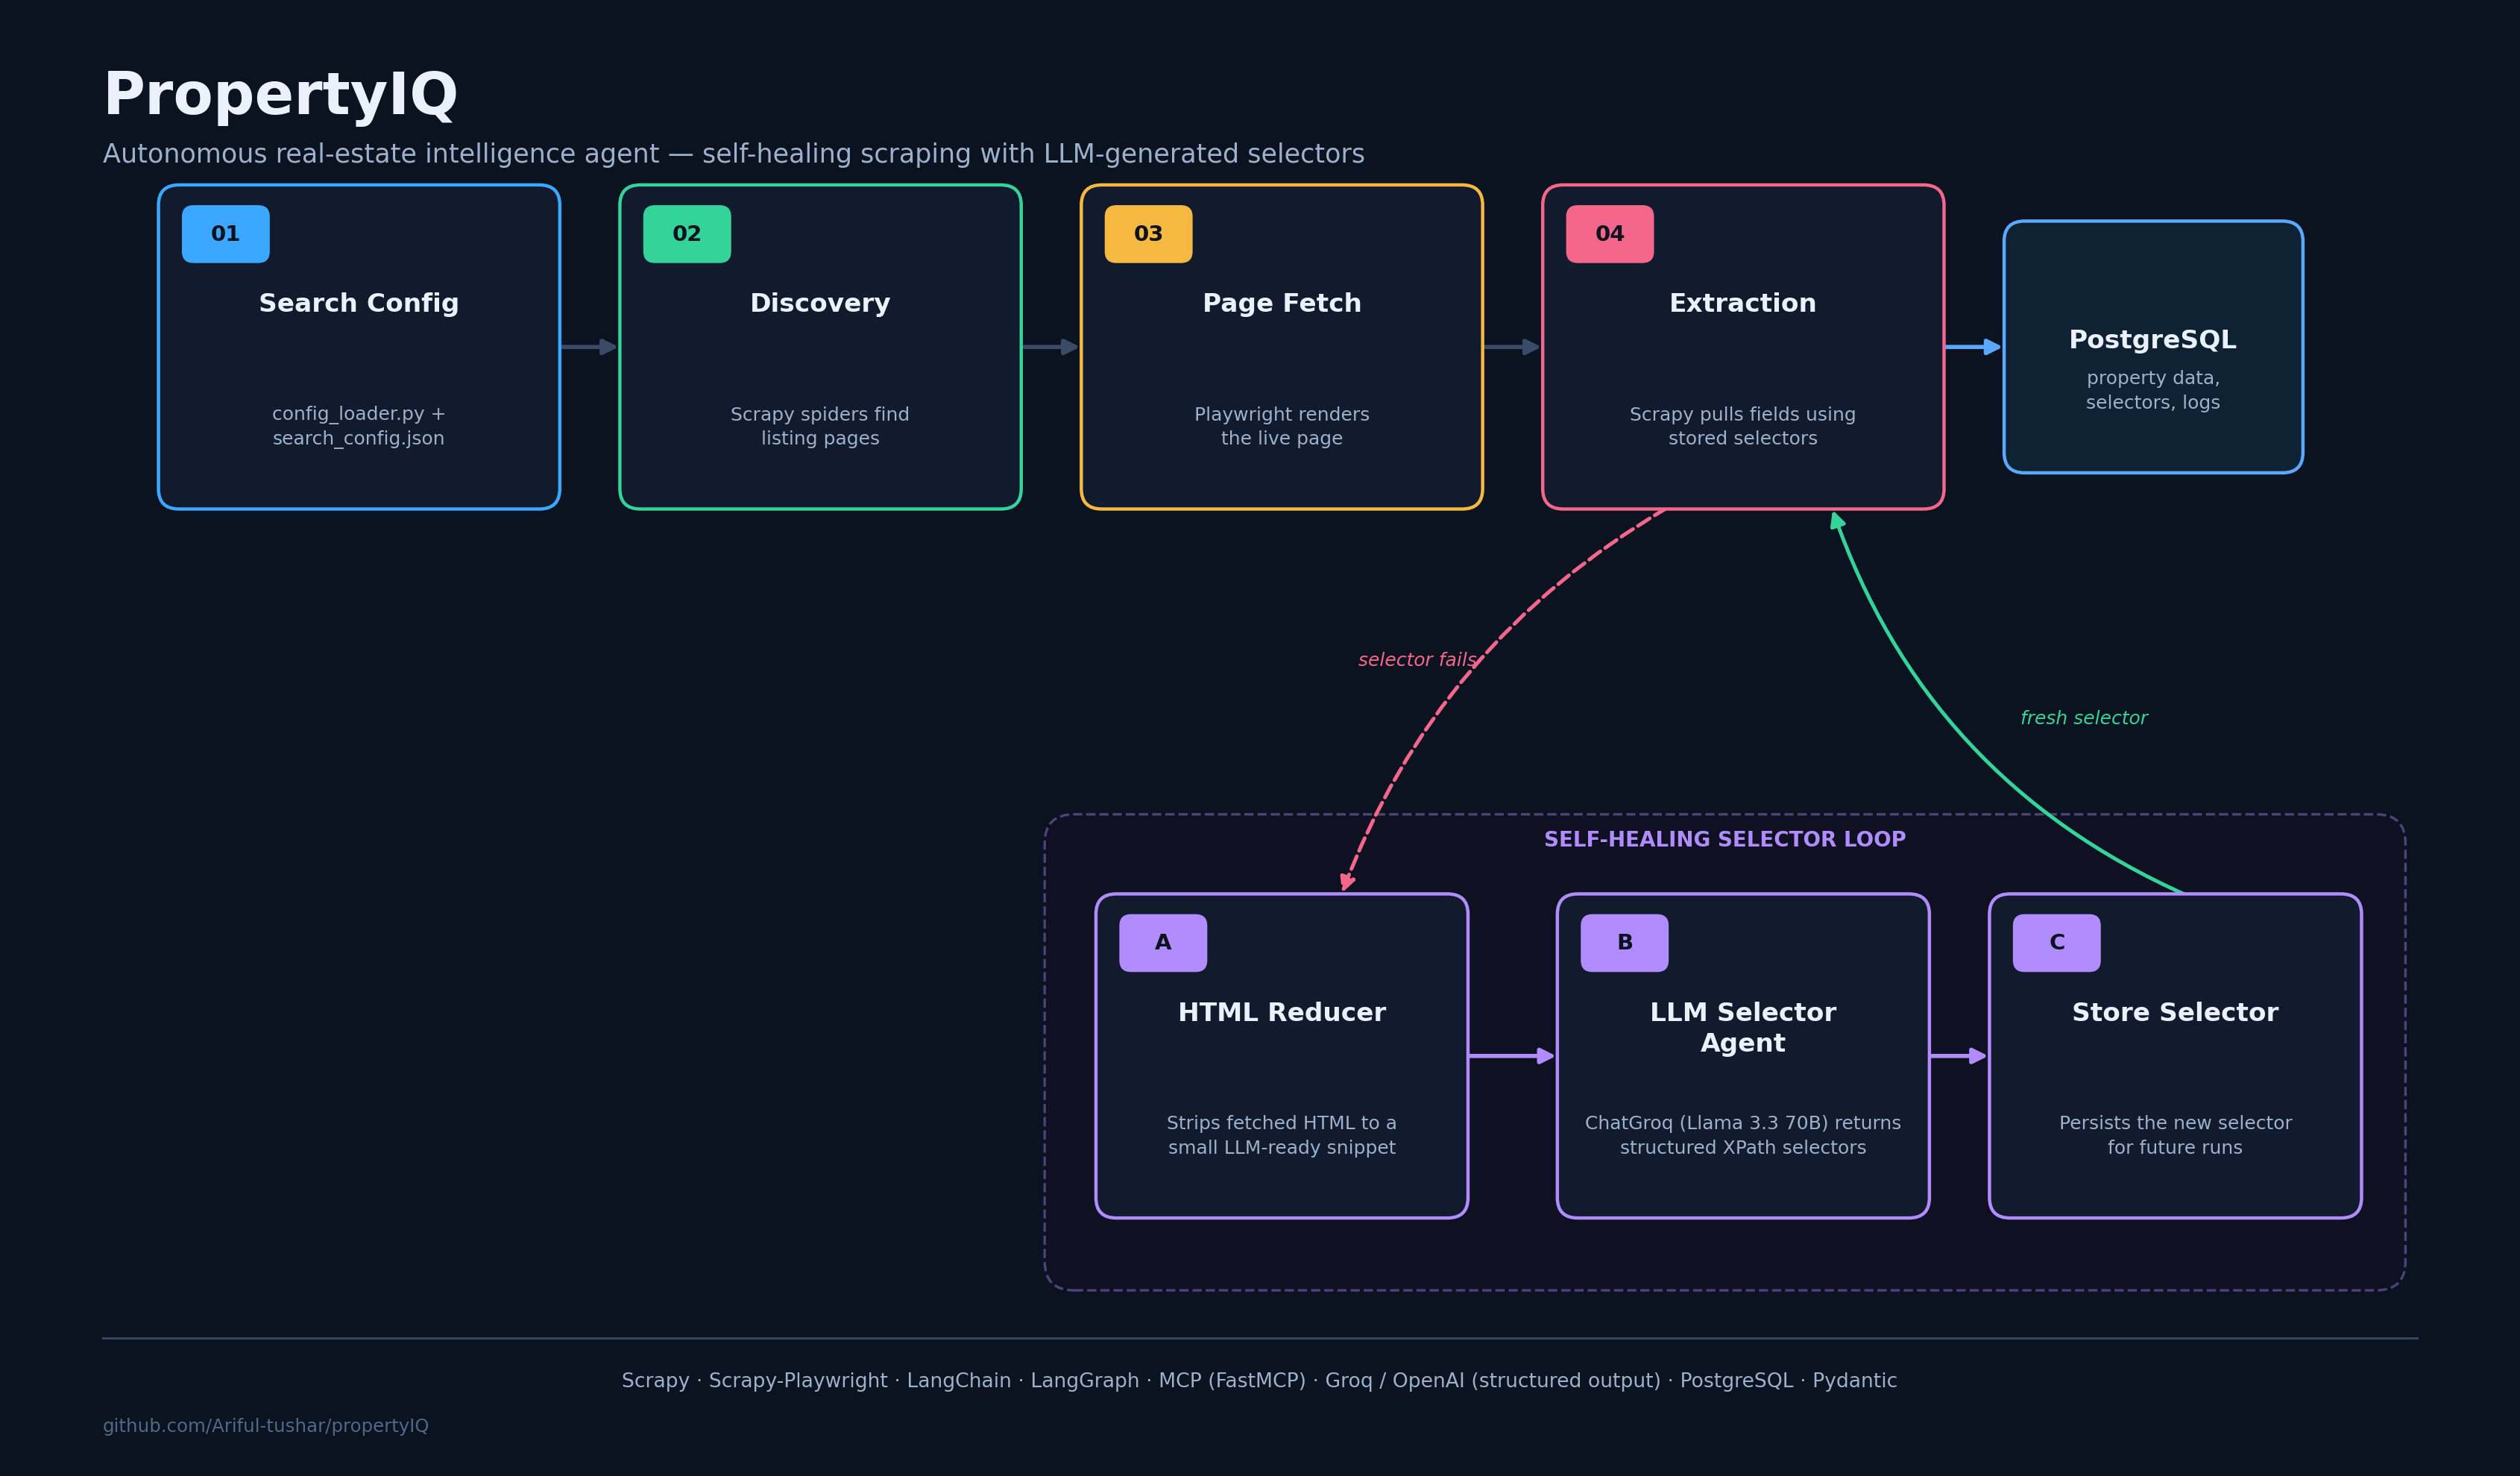2520x1476 pixels.
Task: Click the purple C badge
Action: 2057,943
